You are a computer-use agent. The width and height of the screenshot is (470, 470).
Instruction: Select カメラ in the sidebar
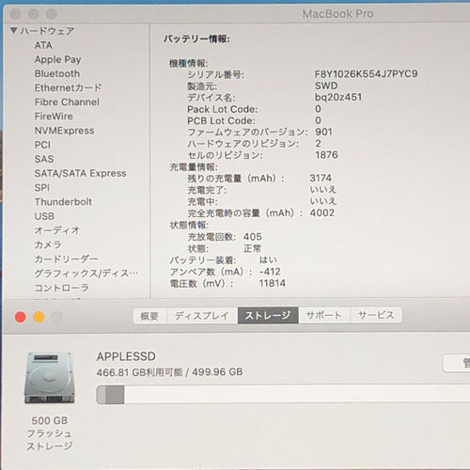(x=48, y=244)
